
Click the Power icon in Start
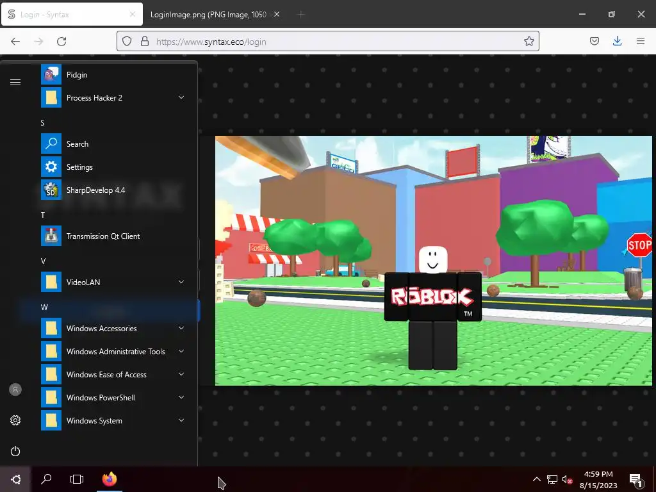pos(15,451)
